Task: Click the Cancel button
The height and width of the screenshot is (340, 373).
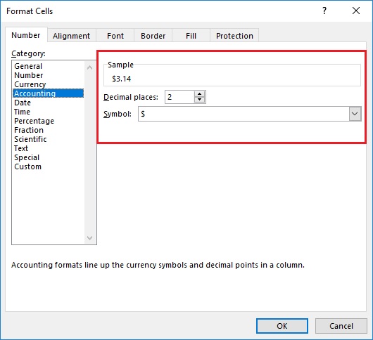Action: click(x=341, y=326)
